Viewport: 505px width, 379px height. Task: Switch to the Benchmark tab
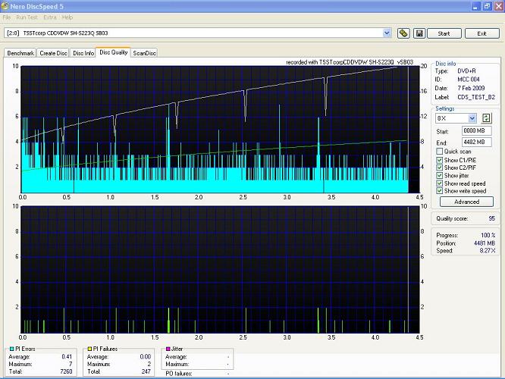(20, 53)
